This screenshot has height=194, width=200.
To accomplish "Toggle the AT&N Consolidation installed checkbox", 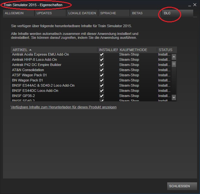I will [102, 70].
